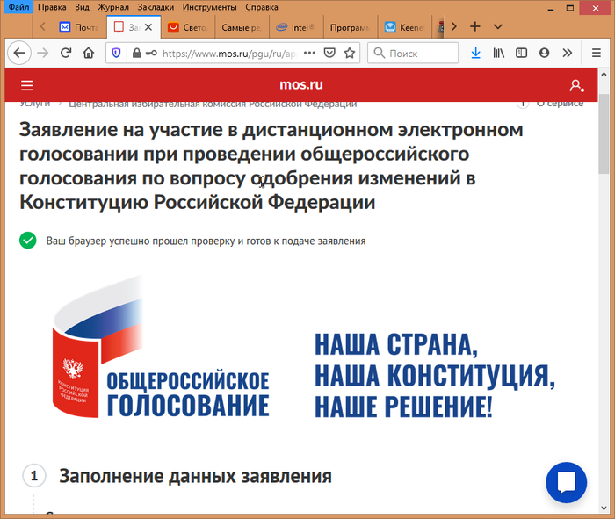Open the mos.ru user profile icon
The height and width of the screenshot is (519, 615).
pyautogui.click(x=575, y=86)
